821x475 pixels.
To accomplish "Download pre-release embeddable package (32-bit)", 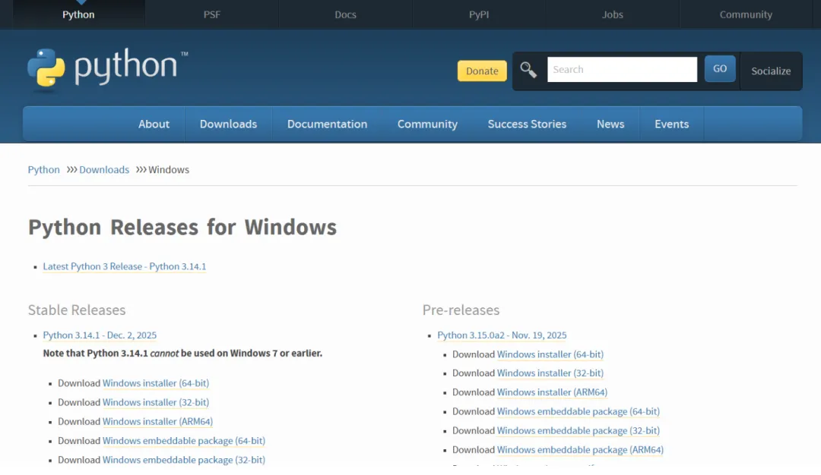I will click(x=578, y=430).
